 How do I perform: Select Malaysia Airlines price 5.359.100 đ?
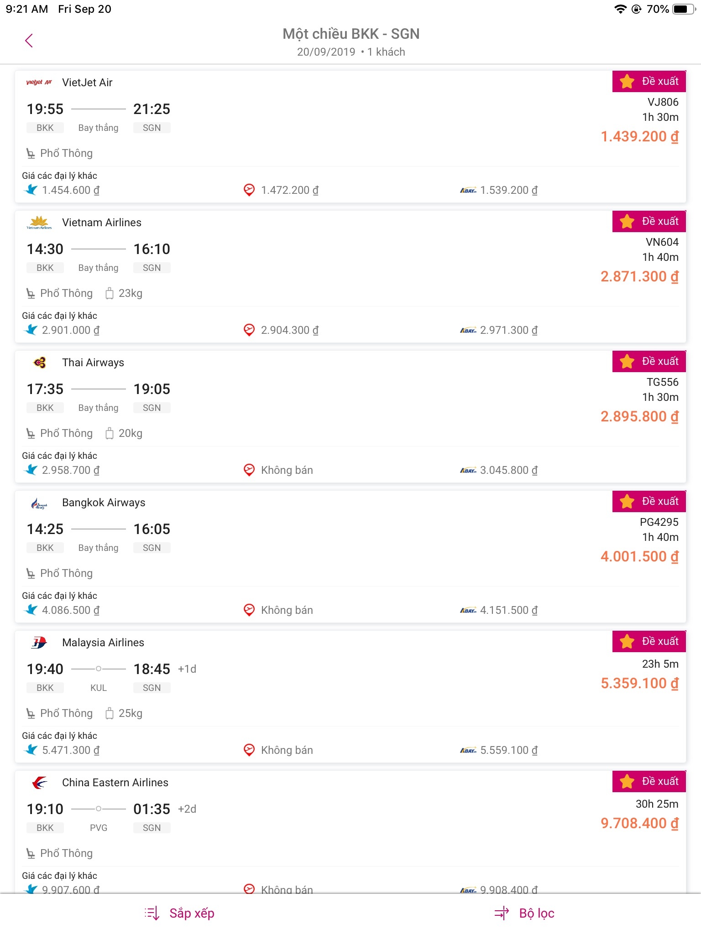point(639,683)
